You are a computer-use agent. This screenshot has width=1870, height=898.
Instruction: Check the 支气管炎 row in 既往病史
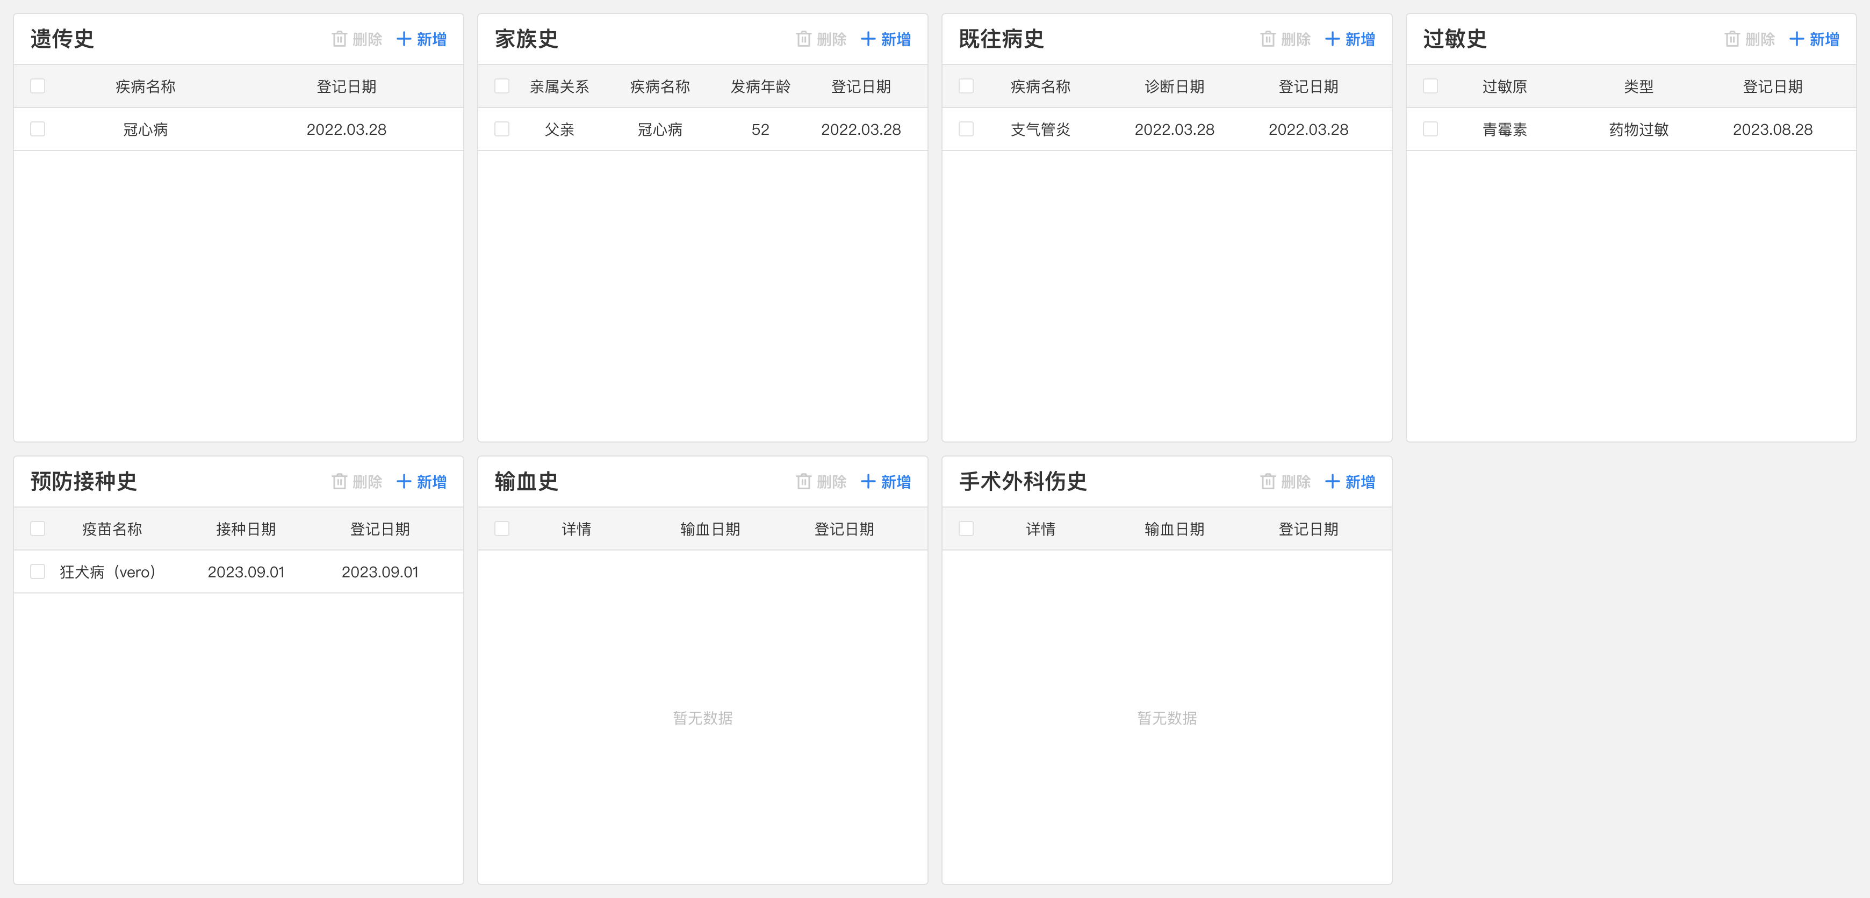[966, 129]
